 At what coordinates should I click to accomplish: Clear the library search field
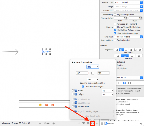click(141, 124)
